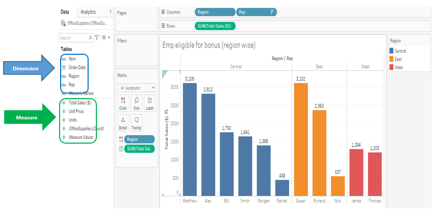
Task: Click the calendar icon next to Order Date
Action: pos(64,68)
